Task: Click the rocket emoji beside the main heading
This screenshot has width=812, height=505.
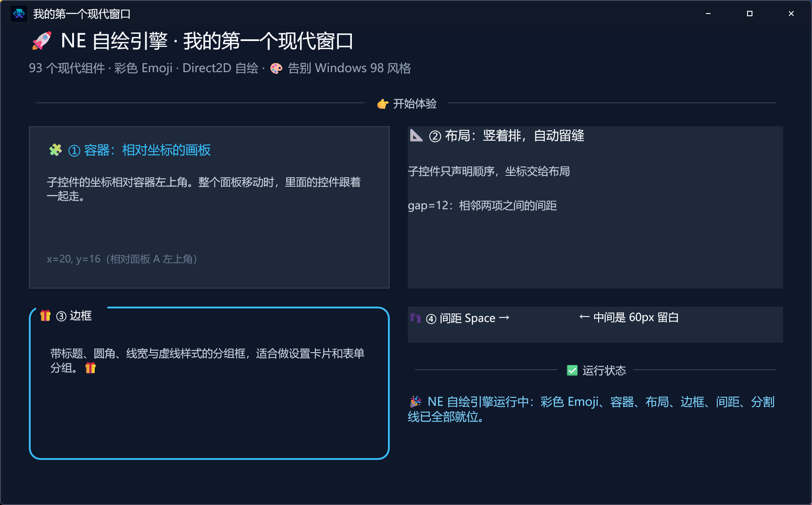Action: coord(42,41)
